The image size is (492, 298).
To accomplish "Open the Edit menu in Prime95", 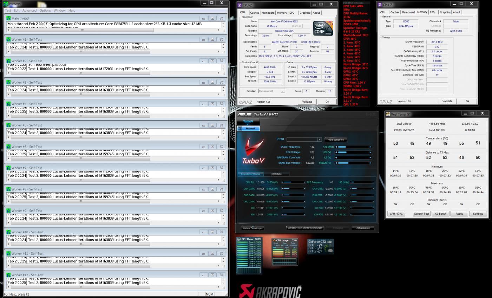I will point(17,11).
